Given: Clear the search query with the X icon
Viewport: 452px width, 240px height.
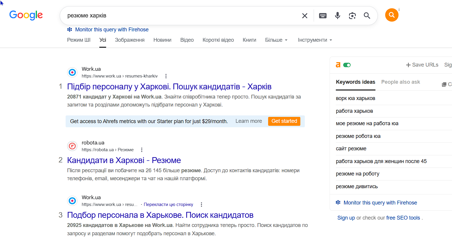Looking at the screenshot, I should (304, 16).
